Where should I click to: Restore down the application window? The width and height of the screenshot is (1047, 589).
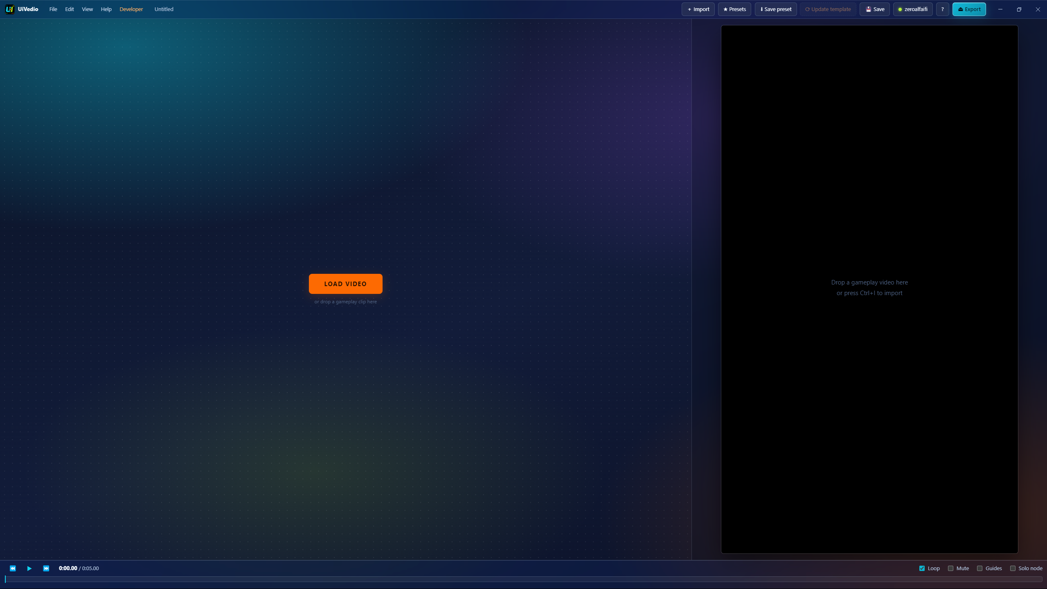[x=1019, y=9]
